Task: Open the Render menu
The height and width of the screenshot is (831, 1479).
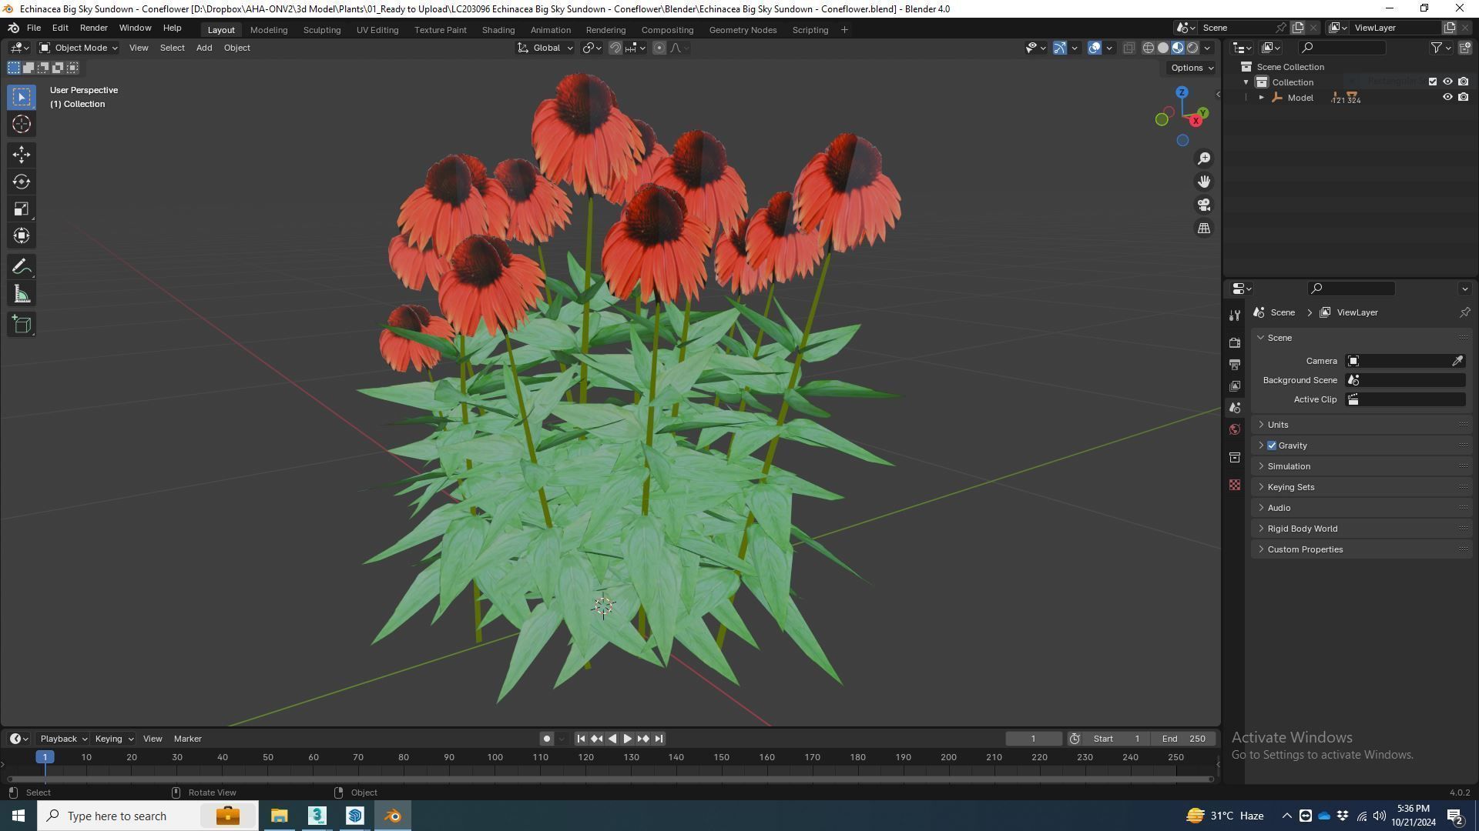Action: [x=93, y=28]
